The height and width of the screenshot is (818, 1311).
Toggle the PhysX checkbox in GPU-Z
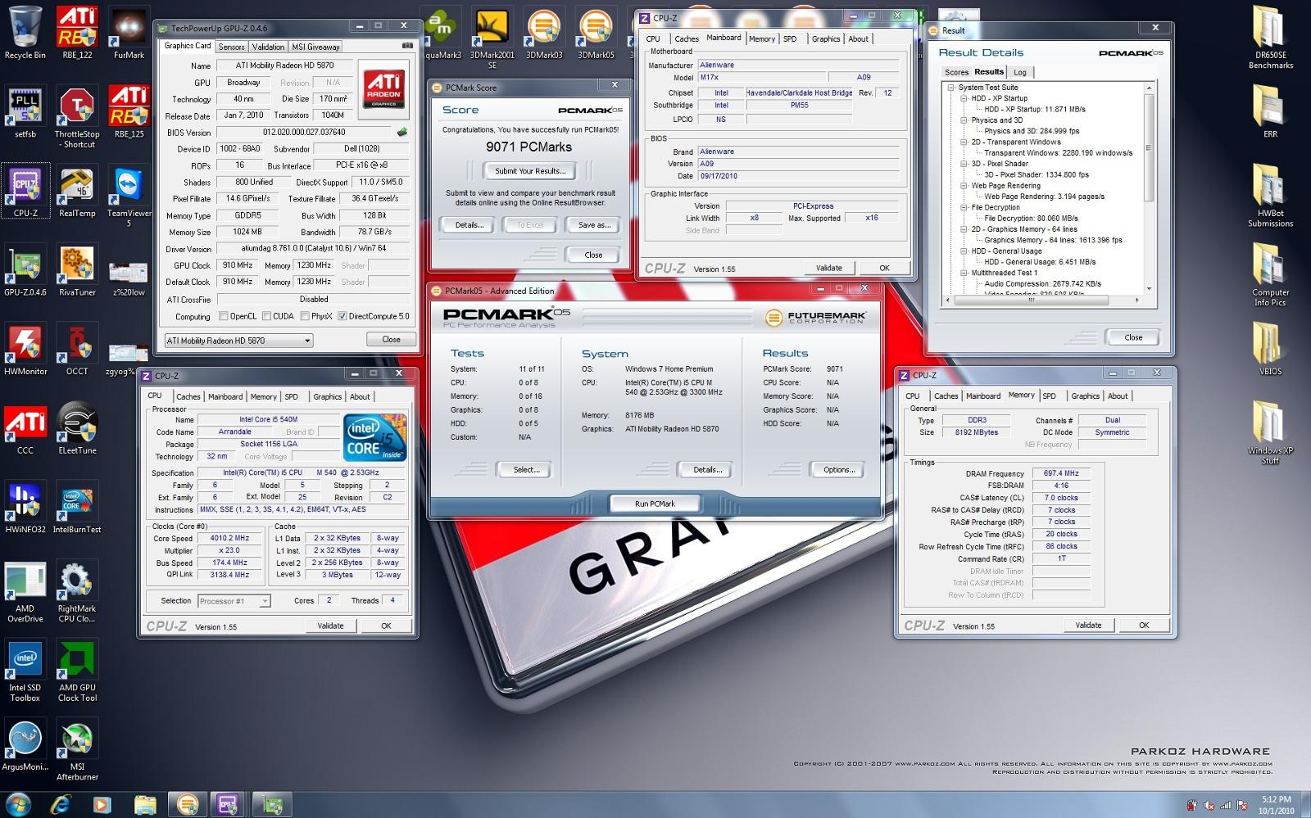click(x=305, y=316)
